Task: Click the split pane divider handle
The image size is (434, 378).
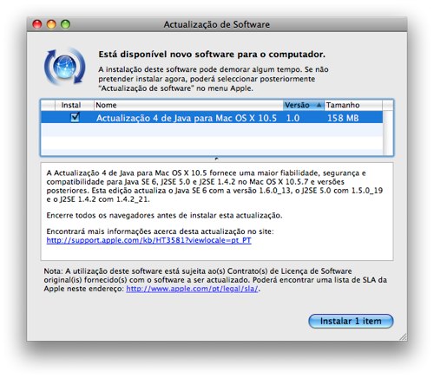Action: pyautogui.click(x=217, y=159)
